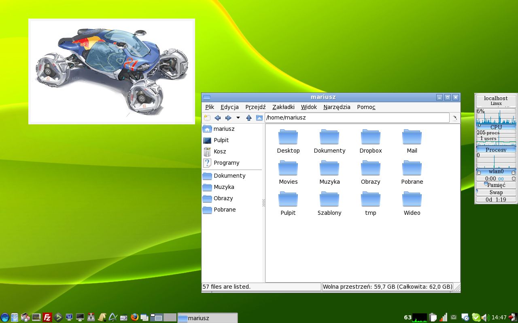Click the Swap meter in system monitor

496,192
